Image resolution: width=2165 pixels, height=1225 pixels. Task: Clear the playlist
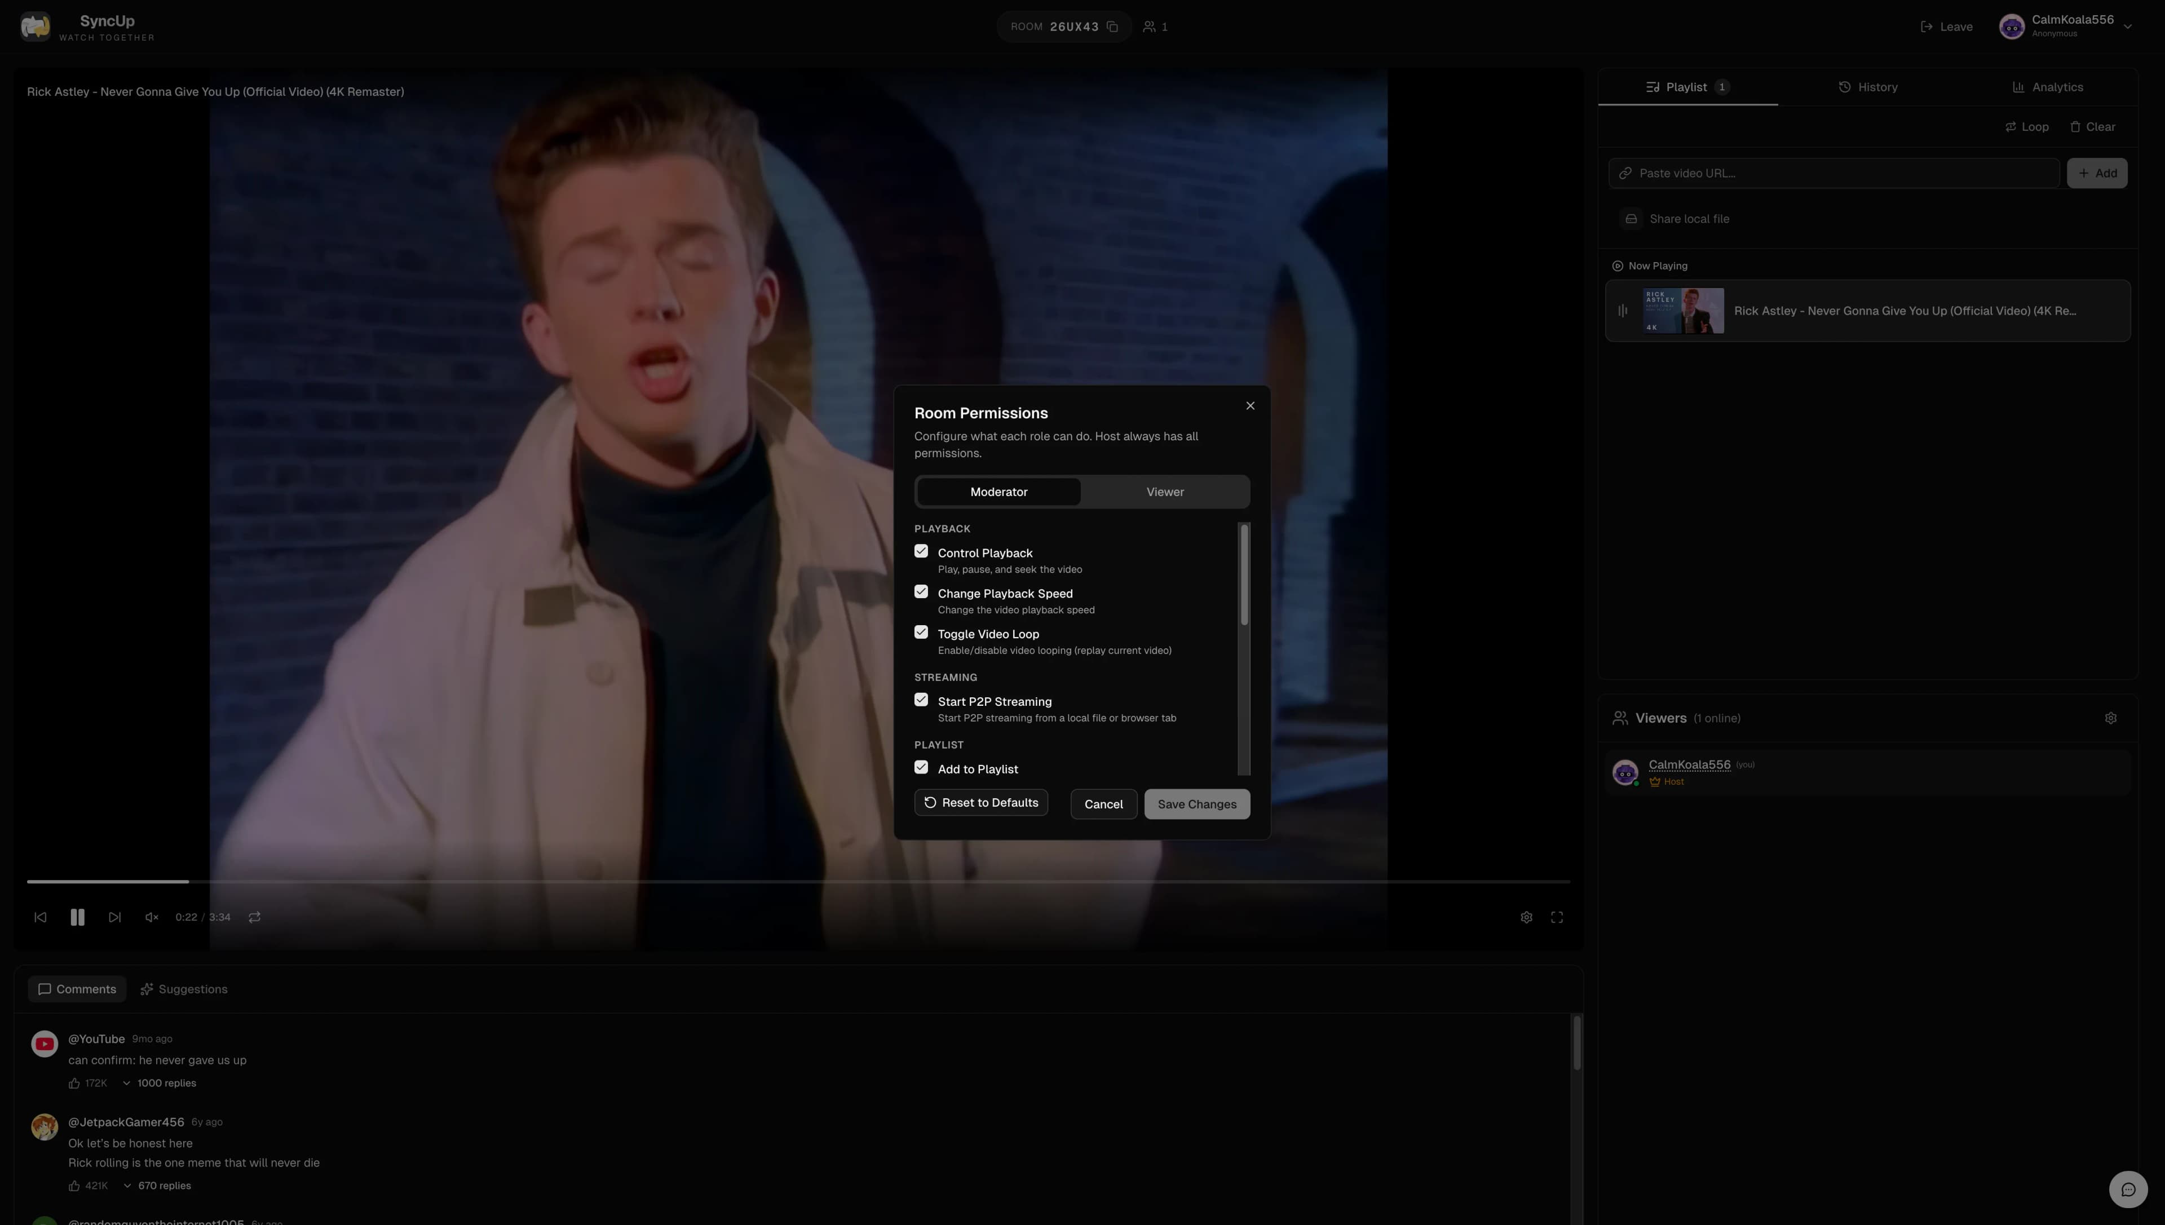click(x=2093, y=126)
